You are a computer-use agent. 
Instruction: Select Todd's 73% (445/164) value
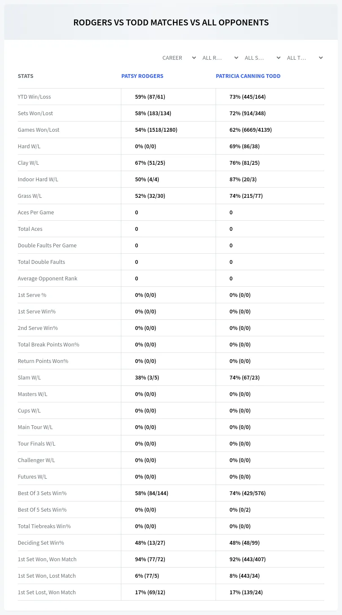tap(247, 97)
